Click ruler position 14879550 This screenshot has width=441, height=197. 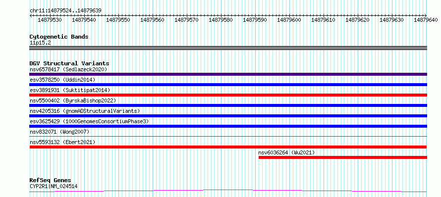118,20
